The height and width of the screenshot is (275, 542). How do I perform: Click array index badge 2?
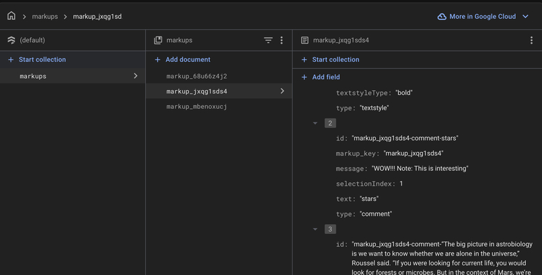[x=330, y=123]
